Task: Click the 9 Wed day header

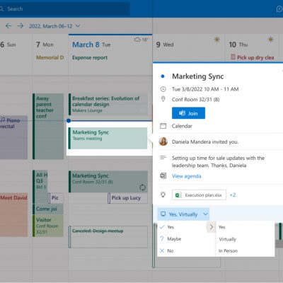Action: pos(165,45)
